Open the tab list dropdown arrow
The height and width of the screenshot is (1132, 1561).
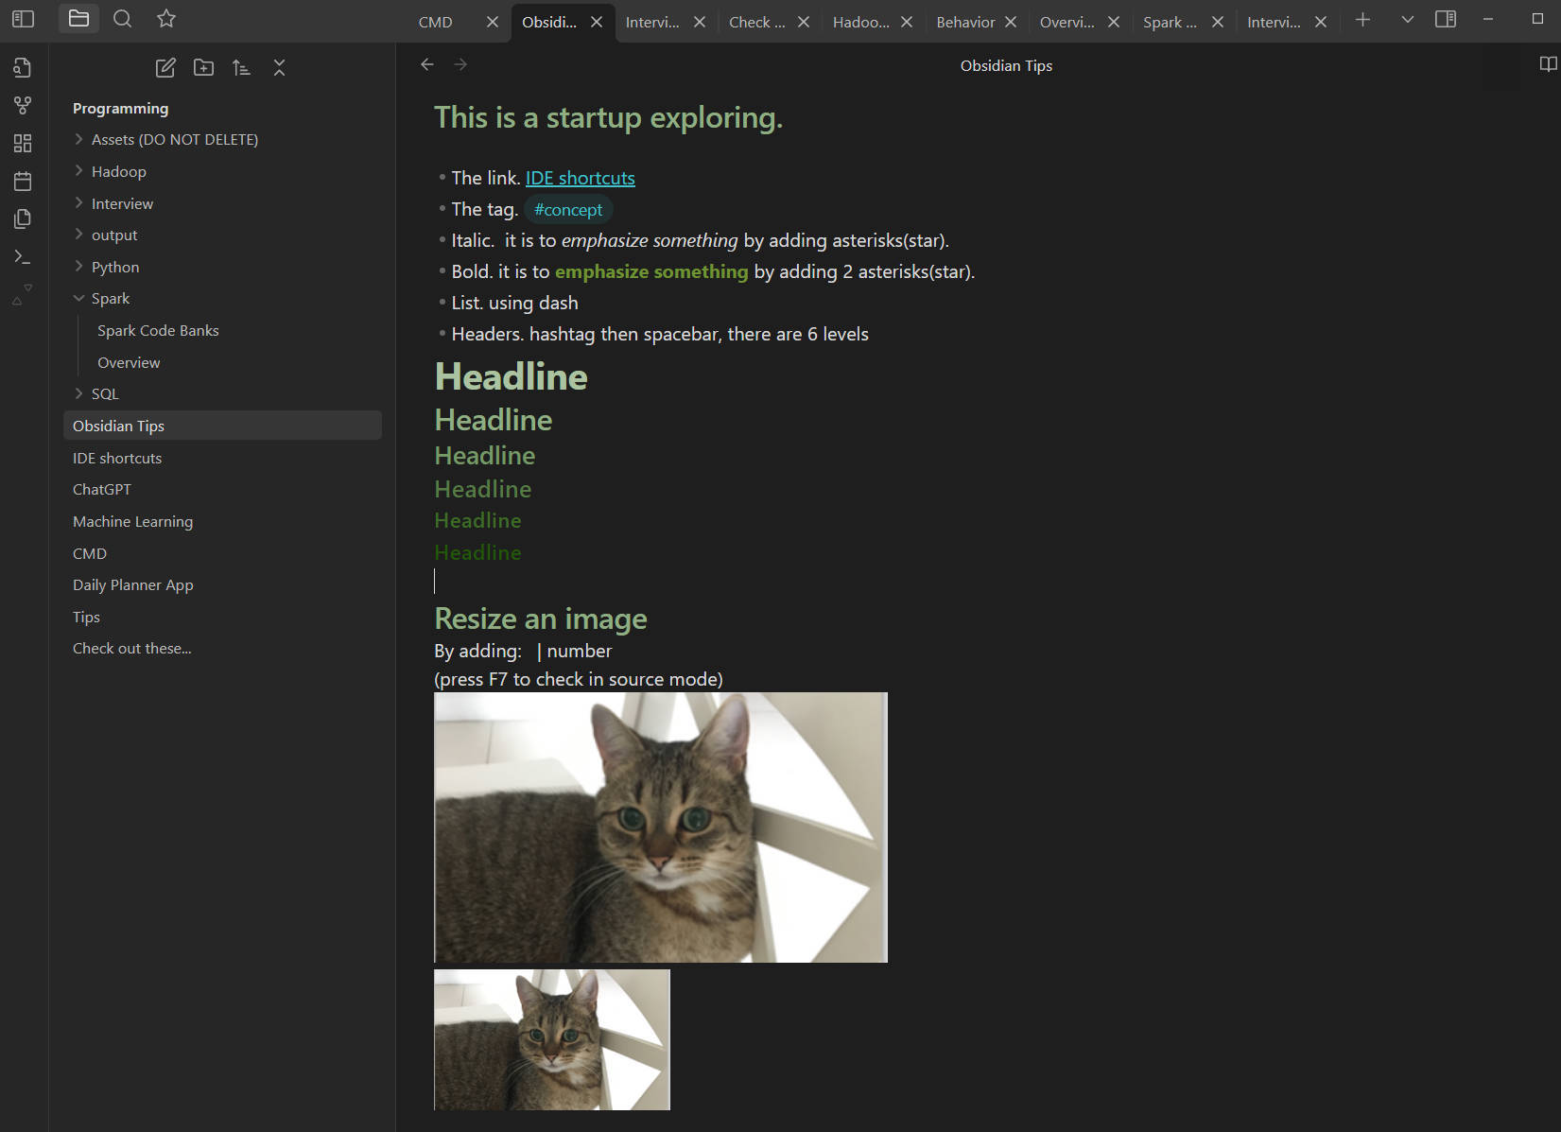pyautogui.click(x=1407, y=20)
